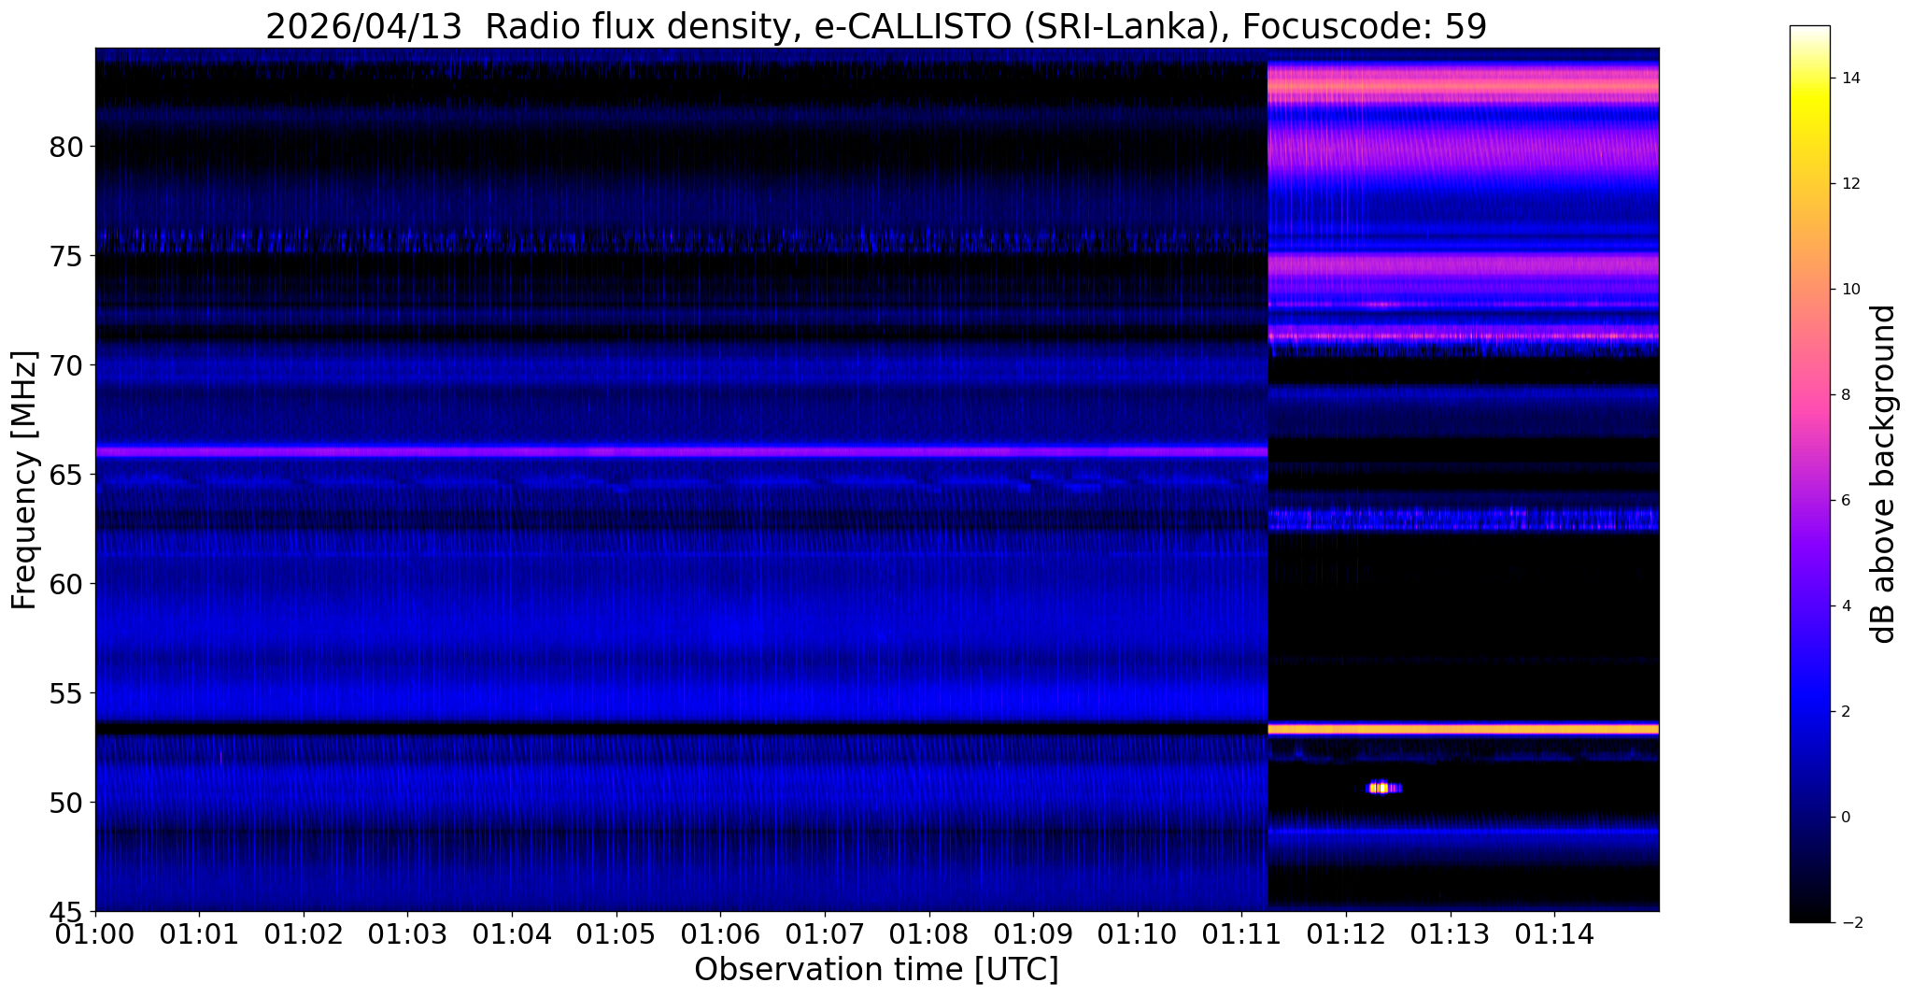Click the 'Observation time [UTC]' x-axis label
The image size is (1912, 997).
click(x=876, y=969)
